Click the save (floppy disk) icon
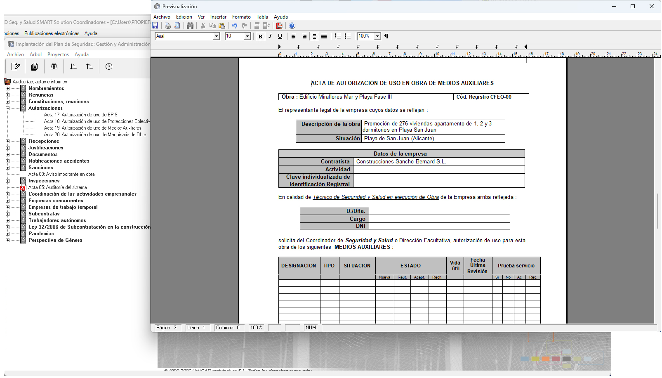 (x=155, y=26)
